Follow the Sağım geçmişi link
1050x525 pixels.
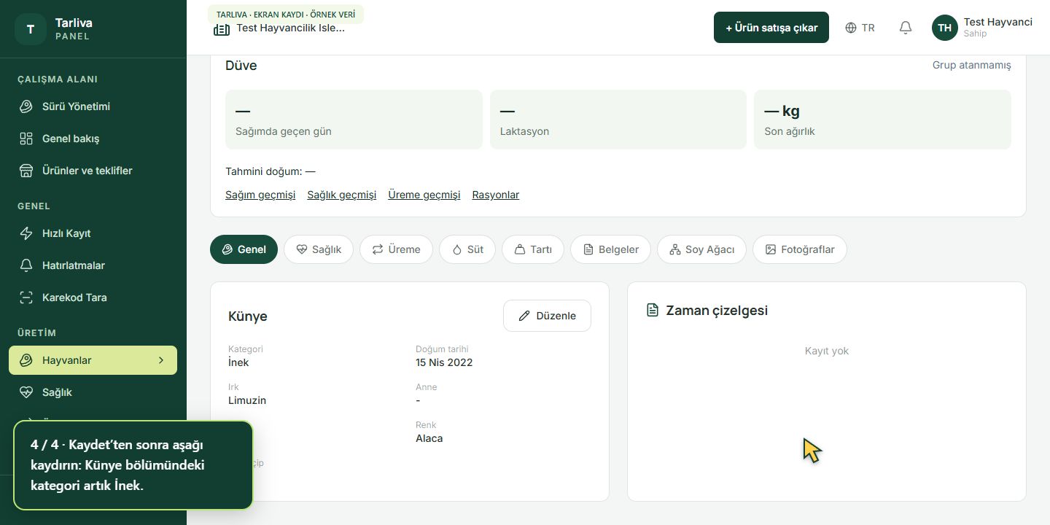coord(260,195)
